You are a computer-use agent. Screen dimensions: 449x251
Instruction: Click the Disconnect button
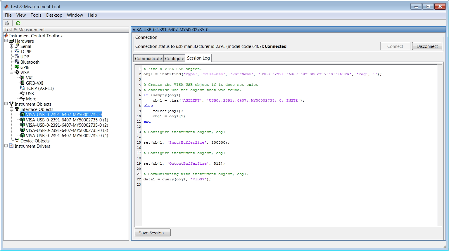pos(427,46)
